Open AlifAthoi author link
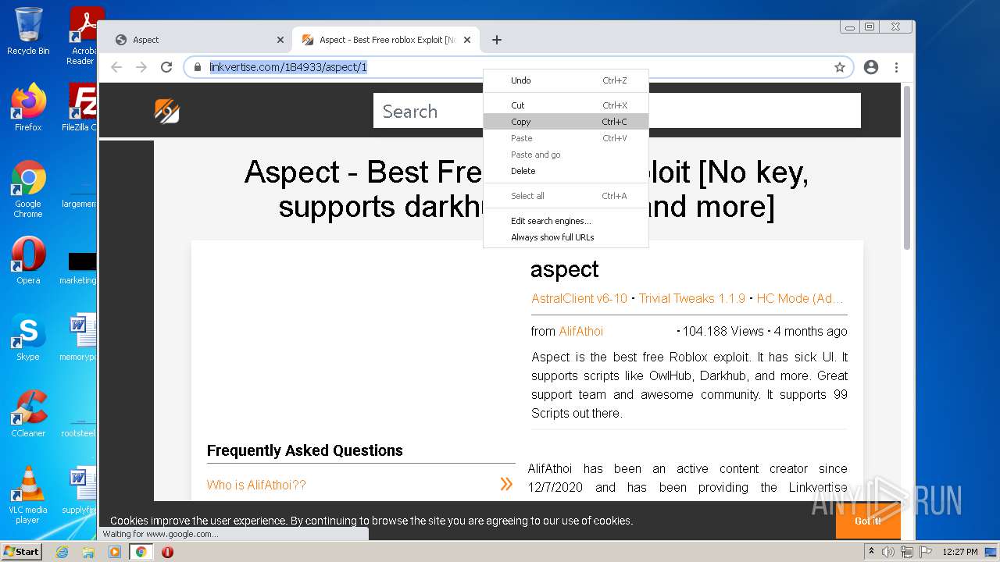 point(581,331)
